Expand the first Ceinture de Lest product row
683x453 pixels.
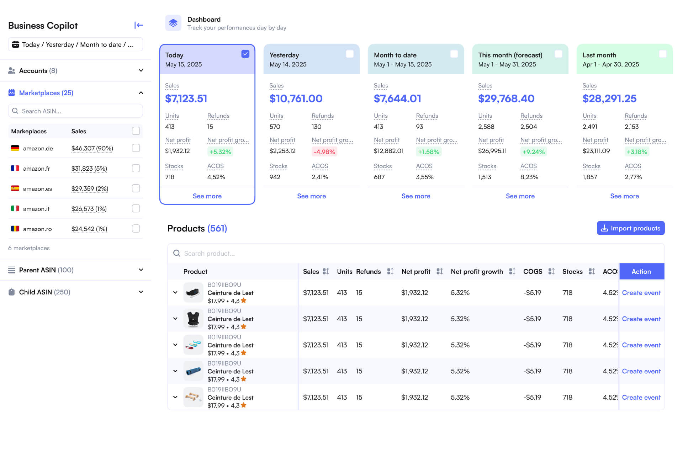pos(175,293)
